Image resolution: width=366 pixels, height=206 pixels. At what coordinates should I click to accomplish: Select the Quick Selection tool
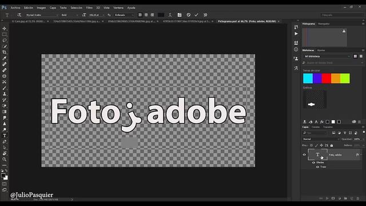point(5,46)
